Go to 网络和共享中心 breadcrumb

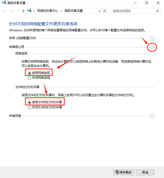point(47,11)
